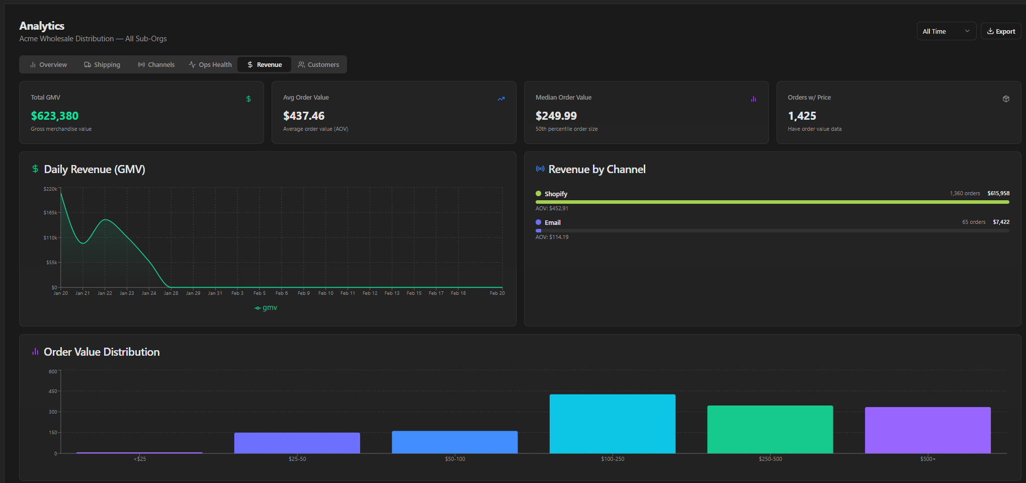Screen dimensions: 1026x483
Task: Switch to the Shipping tab
Action: click(102, 64)
